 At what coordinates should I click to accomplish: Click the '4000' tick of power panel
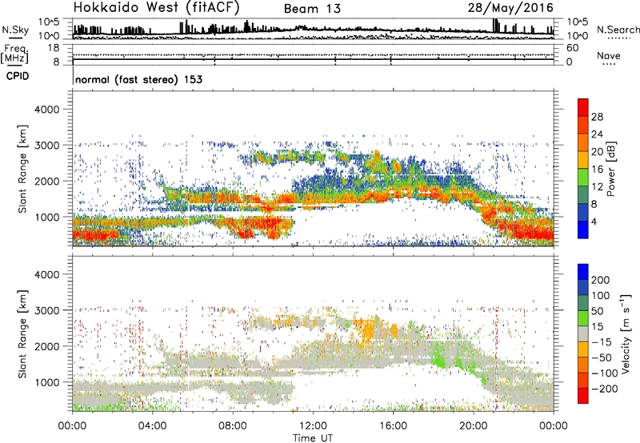(46, 110)
